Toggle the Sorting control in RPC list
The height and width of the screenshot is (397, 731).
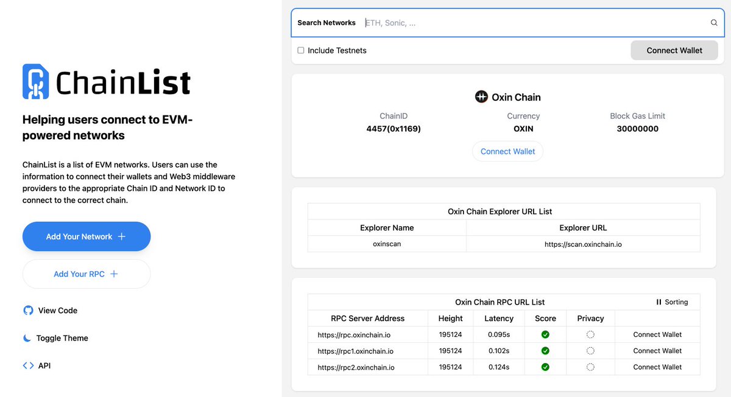pos(672,302)
